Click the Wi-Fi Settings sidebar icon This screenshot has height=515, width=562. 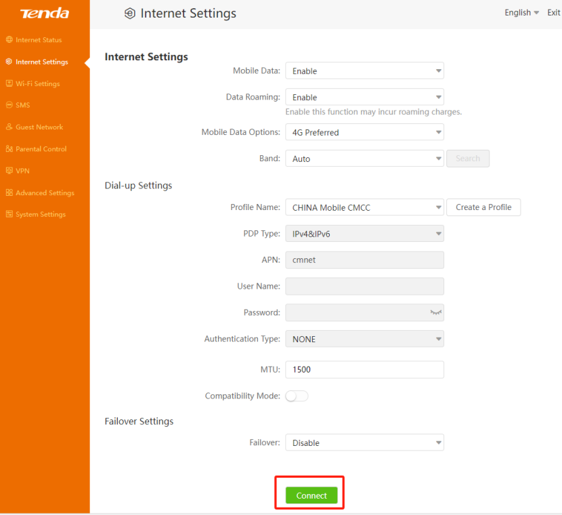pyautogui.click(x=9, y=83)
